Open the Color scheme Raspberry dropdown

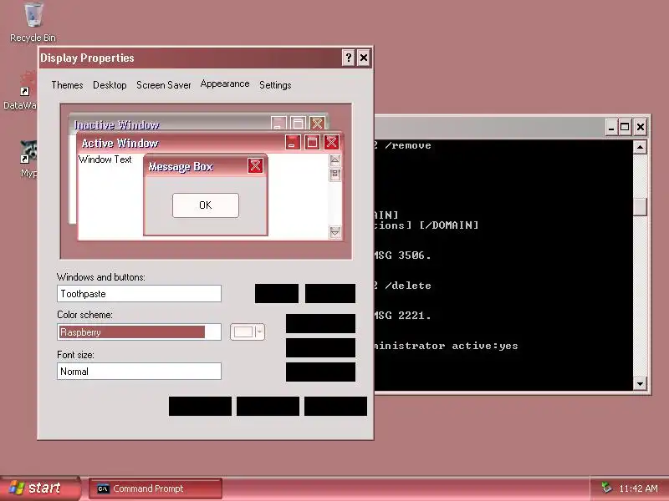click(139, 331)
